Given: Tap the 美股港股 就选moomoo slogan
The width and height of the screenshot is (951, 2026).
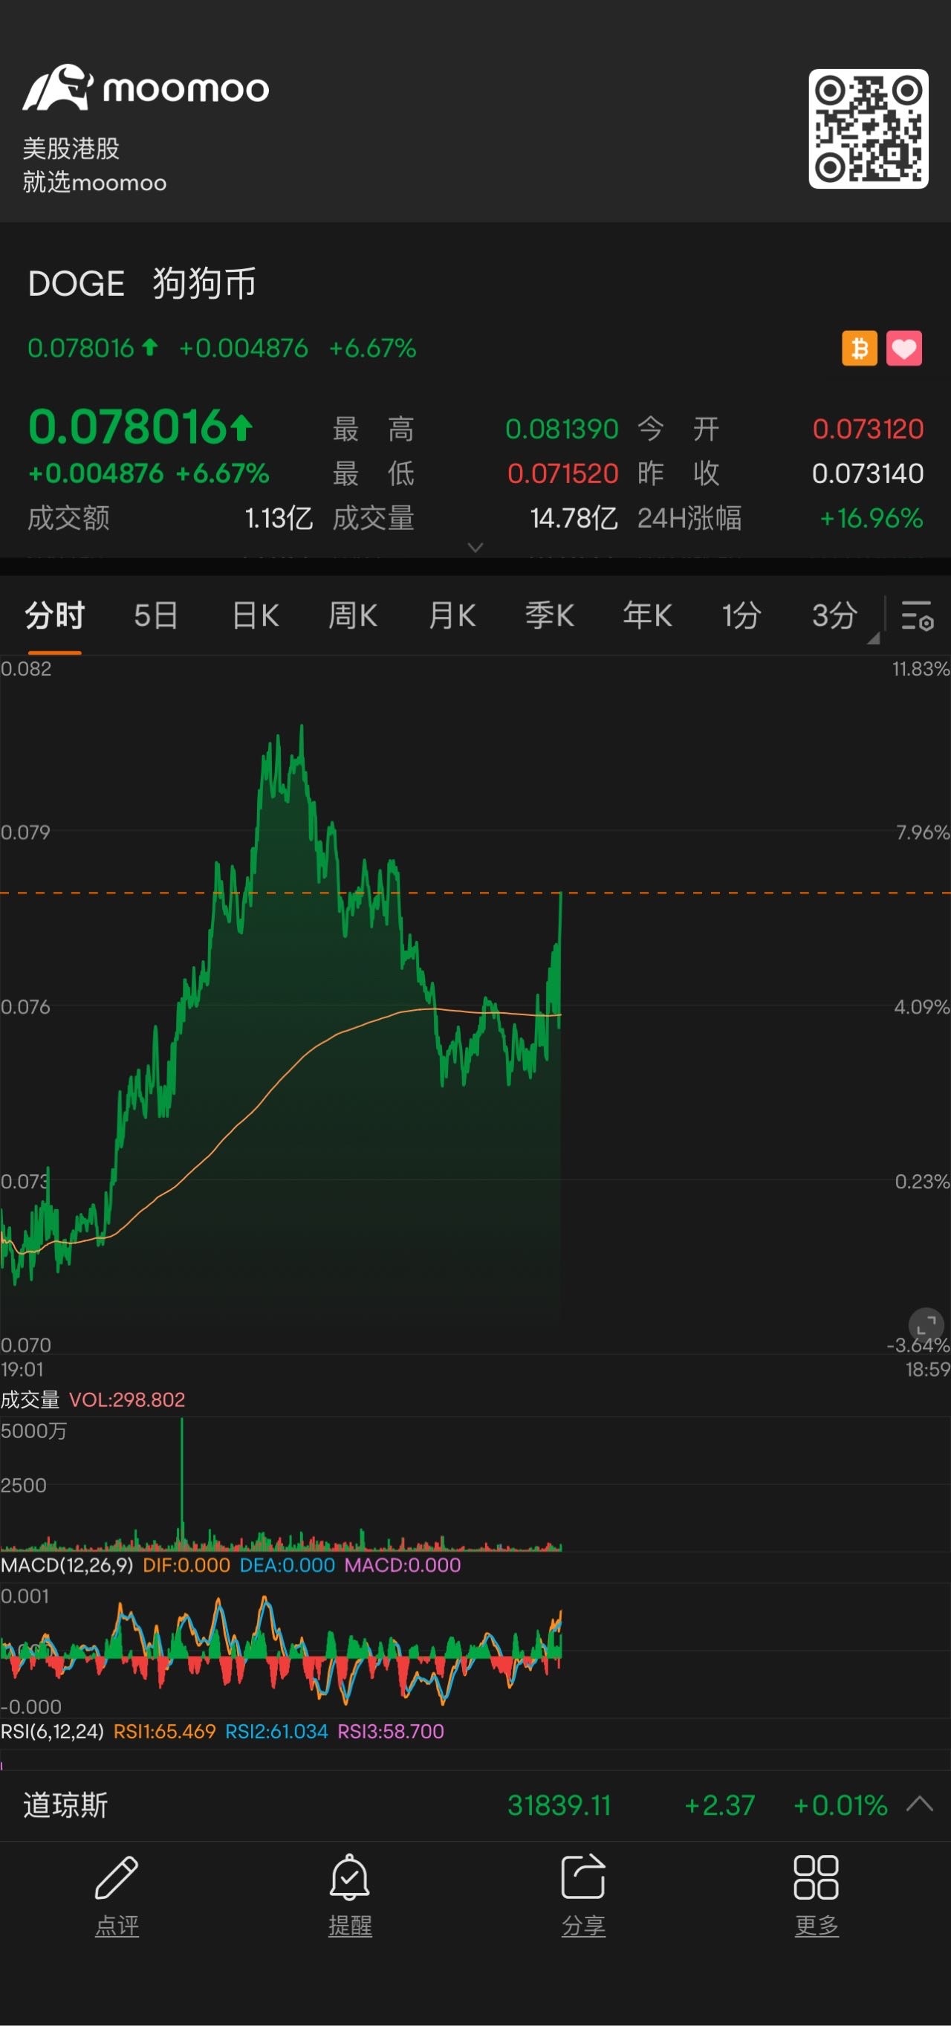Looking at the screenshot, I should [94, 165].
